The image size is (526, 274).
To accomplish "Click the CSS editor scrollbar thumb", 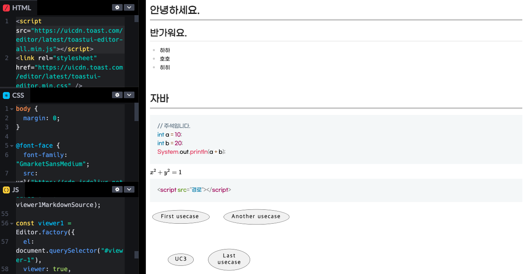I will point(137,112).
